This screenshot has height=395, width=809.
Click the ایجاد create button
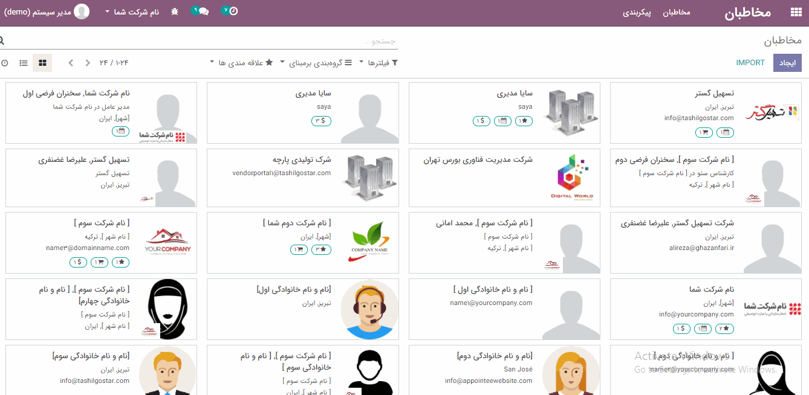787,63
